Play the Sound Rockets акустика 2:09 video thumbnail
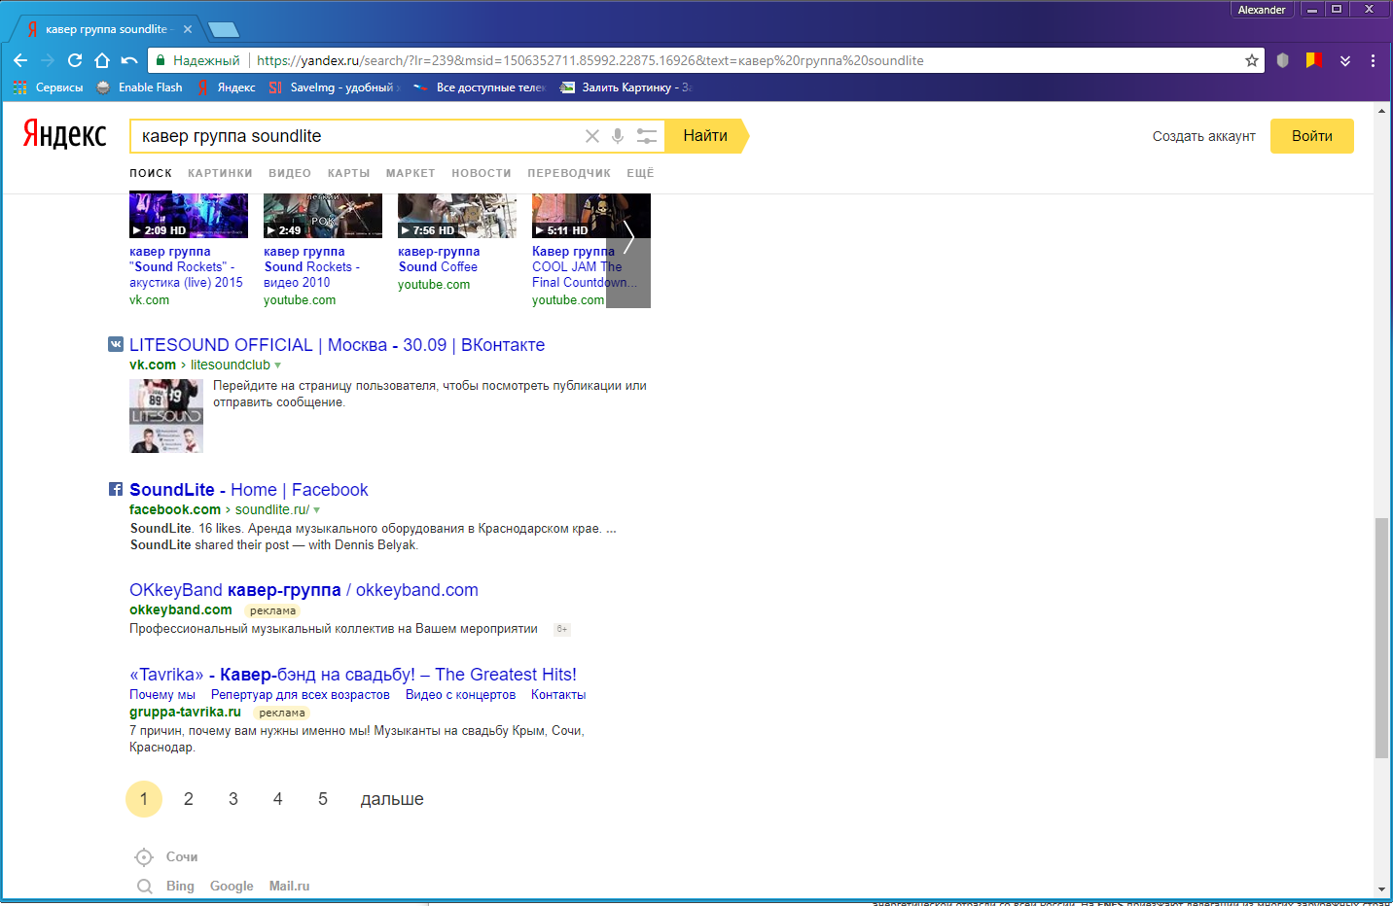Screen dimensions: 1393x906 click(x=189, y=216)
